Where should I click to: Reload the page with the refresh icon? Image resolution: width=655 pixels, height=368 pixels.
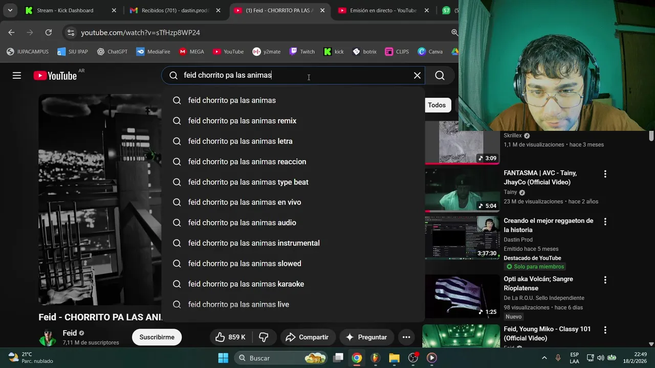(x=48, y=32)
